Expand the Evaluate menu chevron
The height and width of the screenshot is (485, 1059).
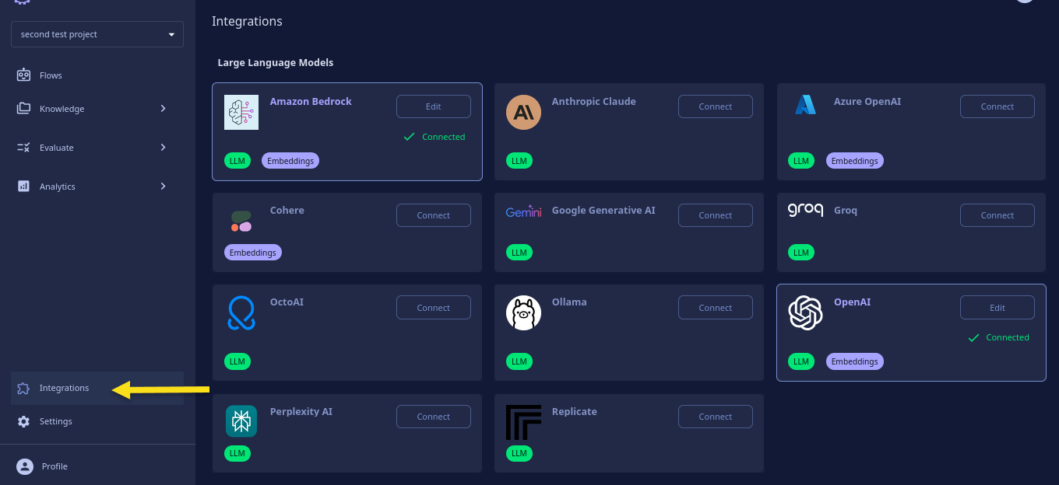163,148
